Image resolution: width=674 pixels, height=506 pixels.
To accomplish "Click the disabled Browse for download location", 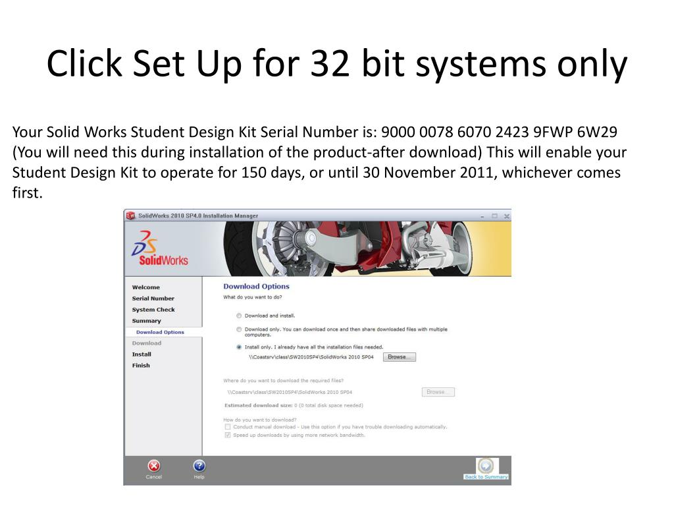I will tap(438, 392).
